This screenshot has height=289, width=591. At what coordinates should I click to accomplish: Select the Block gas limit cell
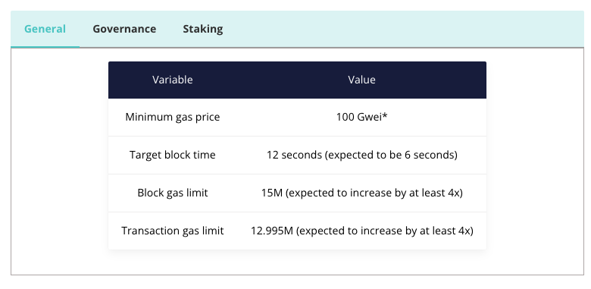coord(173,193)
